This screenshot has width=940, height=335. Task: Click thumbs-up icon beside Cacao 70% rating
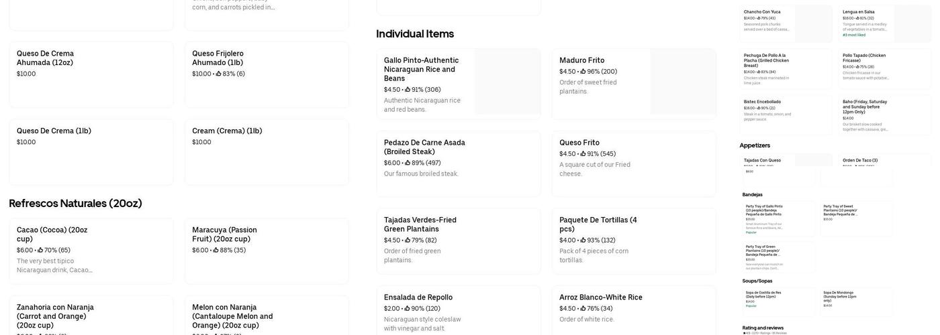click(x=40, y=251)
